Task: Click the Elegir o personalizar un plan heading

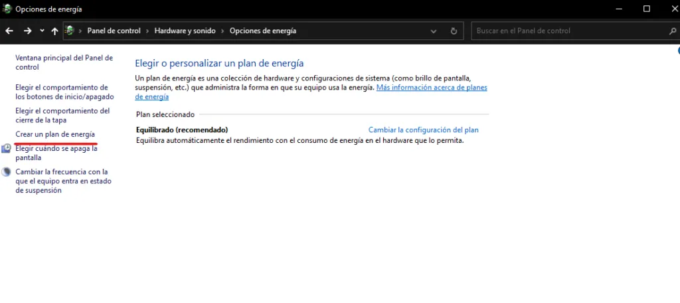Action: coord(219,63)
